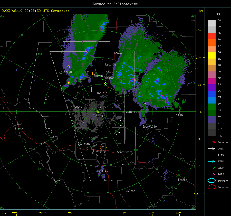
Task: Select the purple swatch in dBZ scale
Action: 211,87
